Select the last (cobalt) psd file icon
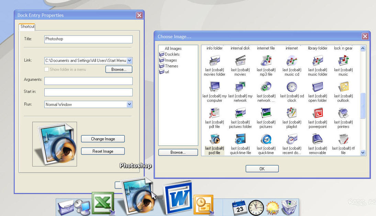The height and width of the screenshot is (216, 376). click(x=214, y=139)
